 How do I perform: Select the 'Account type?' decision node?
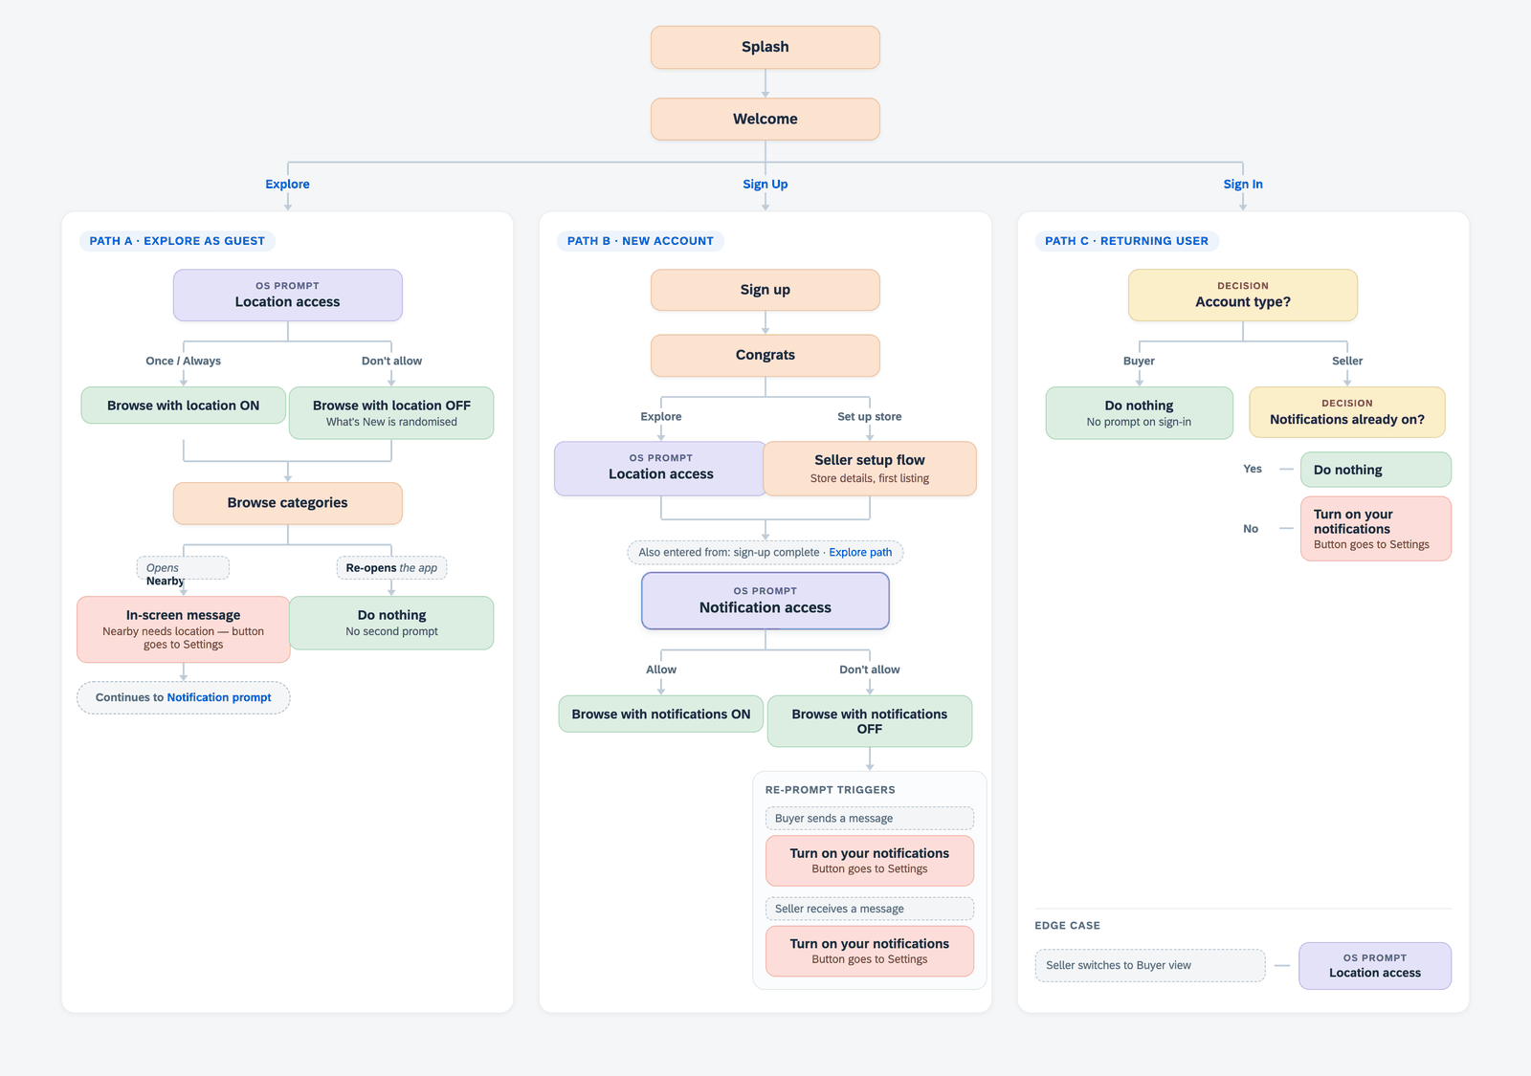click(1242, 295)
